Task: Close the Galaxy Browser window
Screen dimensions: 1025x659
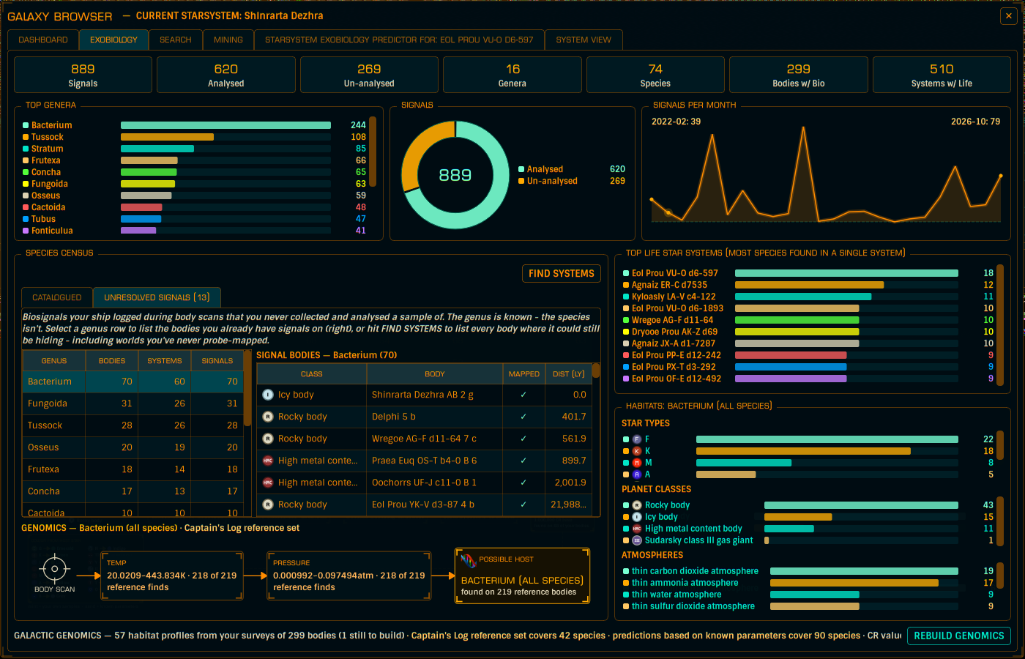Action: (x=1008, y=16)
